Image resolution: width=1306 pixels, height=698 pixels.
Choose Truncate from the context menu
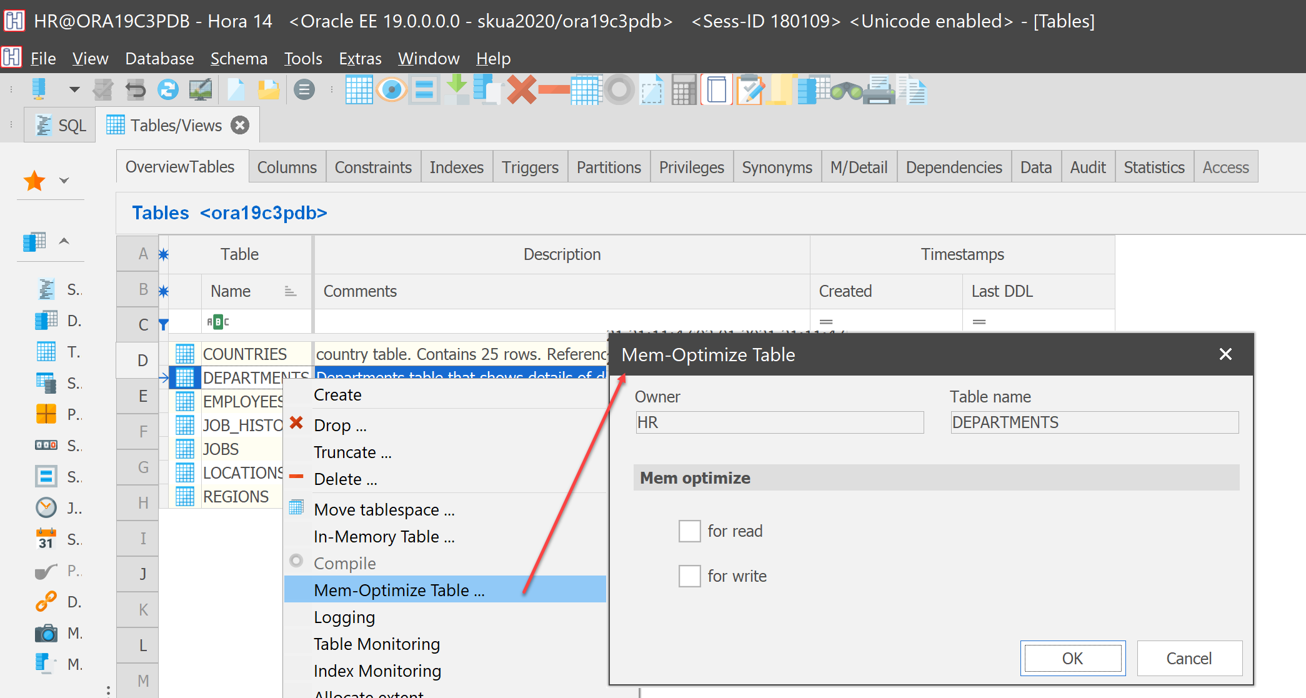click(x=352, y=452)
